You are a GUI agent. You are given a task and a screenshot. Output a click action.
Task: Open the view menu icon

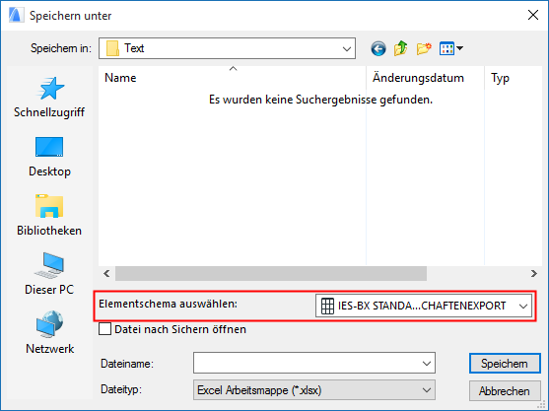(x=451, y=48)
